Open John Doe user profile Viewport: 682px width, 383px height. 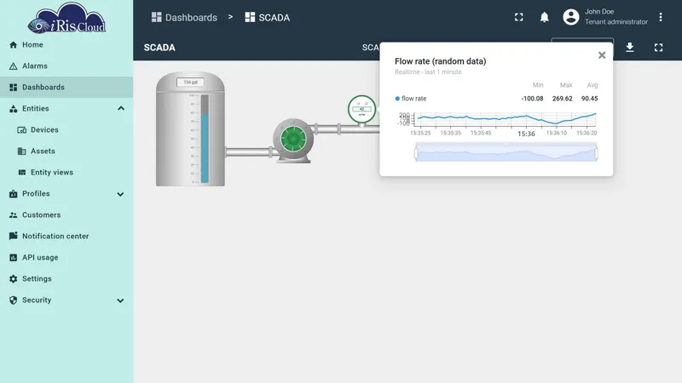coord(605,17)
